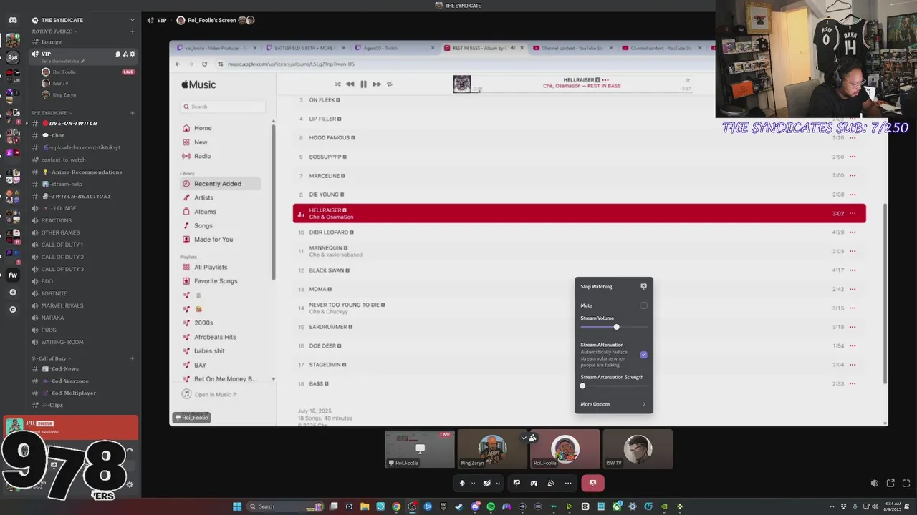Open more options for BLACK SWAN track

(853, 270)
